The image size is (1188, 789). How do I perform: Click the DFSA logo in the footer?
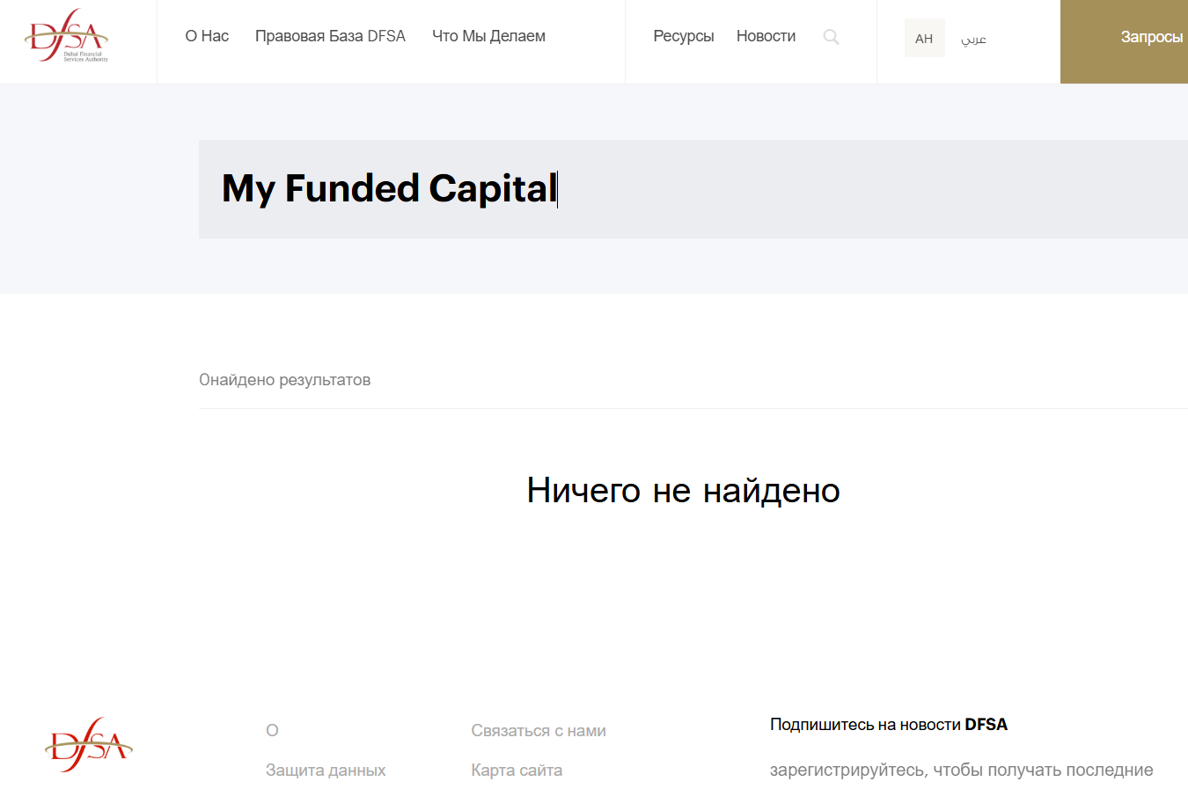click(88, 745)
